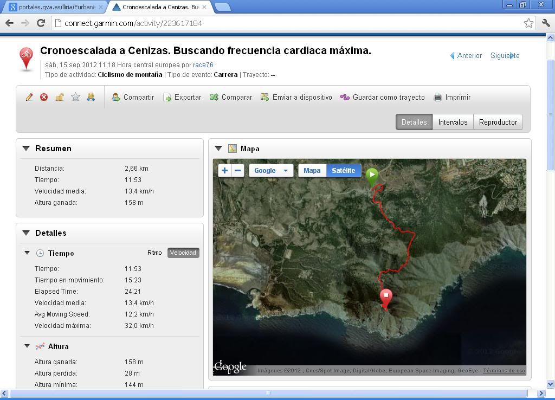Screen dimensions: 555x400
Task: Close the portales.gva.es tab
Action: tap(100, 7)
